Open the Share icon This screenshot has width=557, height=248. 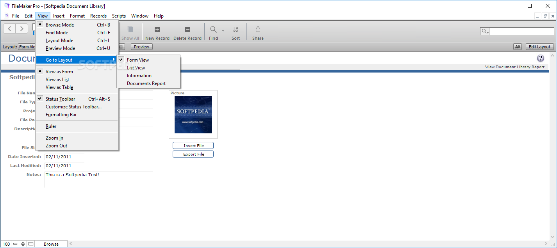(x=258, y=30)
